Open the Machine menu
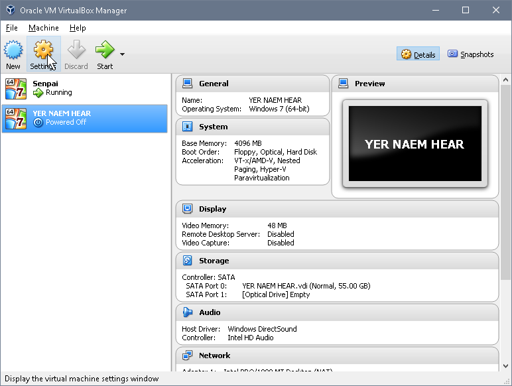This screenshot has height=386, width=512. point(43,28)
